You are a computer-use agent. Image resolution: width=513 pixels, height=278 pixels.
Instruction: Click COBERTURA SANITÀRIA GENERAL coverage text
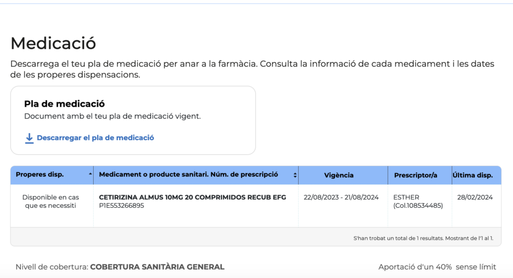157,267
